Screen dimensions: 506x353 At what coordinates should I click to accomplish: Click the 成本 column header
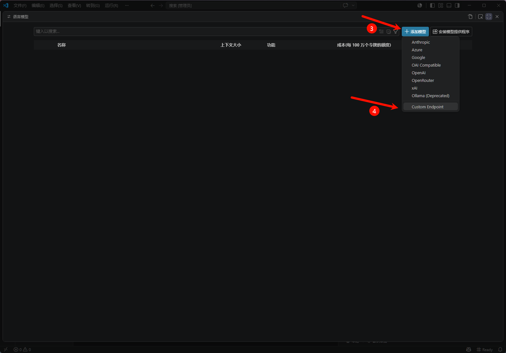pyautogui.click(x=364, y=45)
